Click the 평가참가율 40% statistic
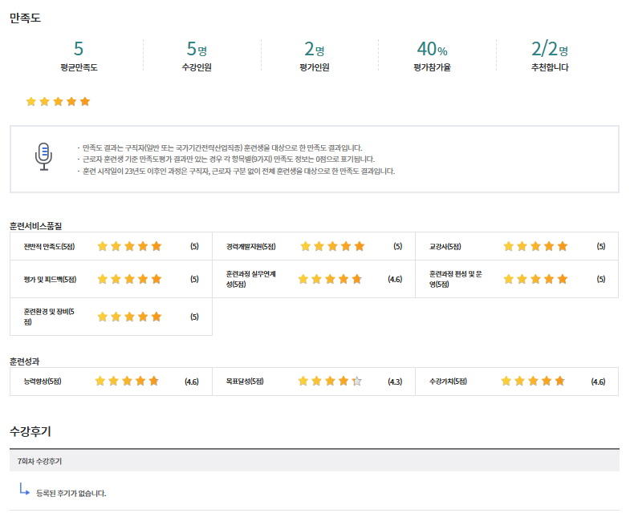The image size is (630, 521). (432, 56)
